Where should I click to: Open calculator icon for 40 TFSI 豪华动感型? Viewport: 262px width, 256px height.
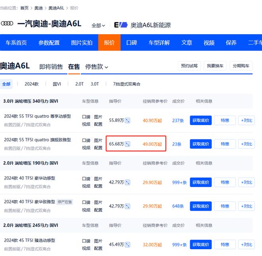click(127, 182)
